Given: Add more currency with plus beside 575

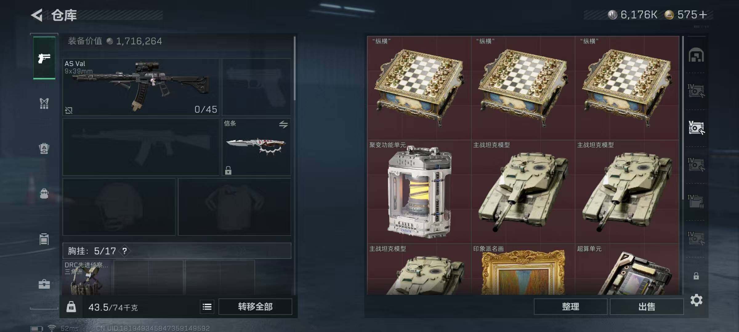Looking at the screenshot, I should tap(703, 14).
